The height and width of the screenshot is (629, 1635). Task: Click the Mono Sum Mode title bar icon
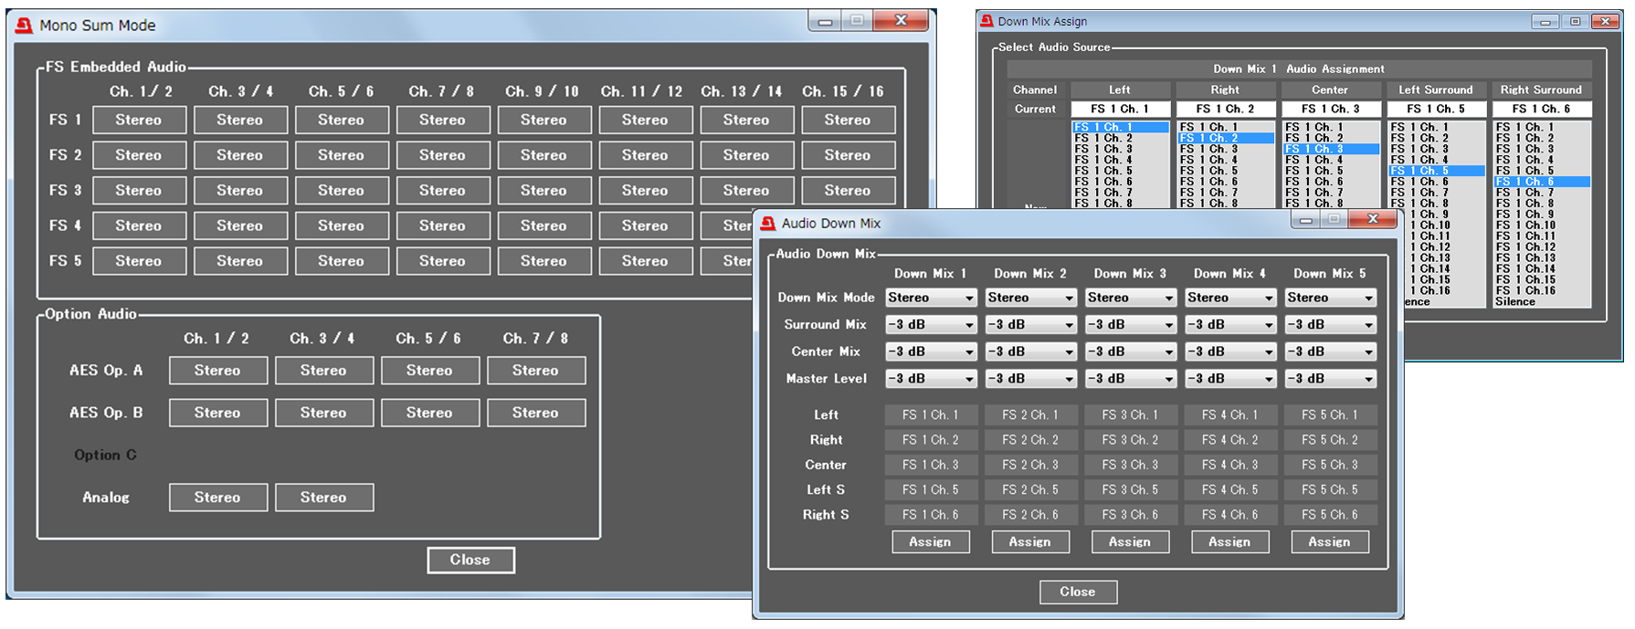point(24,26)
